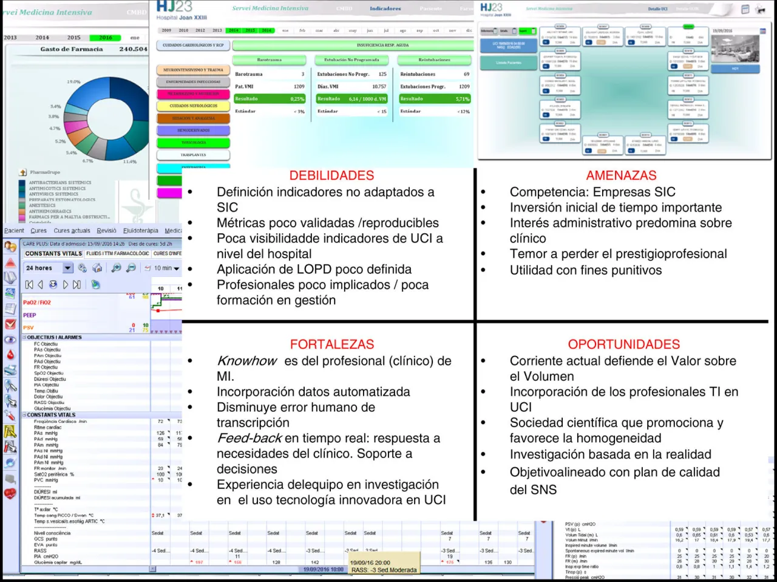Open the 24 hores dropdown
The image size is (777, 582).
[68, 268]
